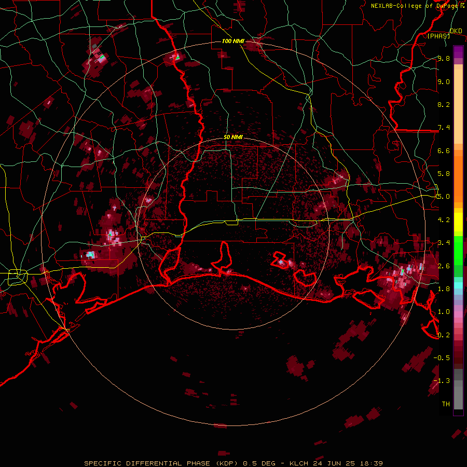Click the small logo icon after DuPage
This screenshot has width=467, height=467.
[x=462, y=5]
